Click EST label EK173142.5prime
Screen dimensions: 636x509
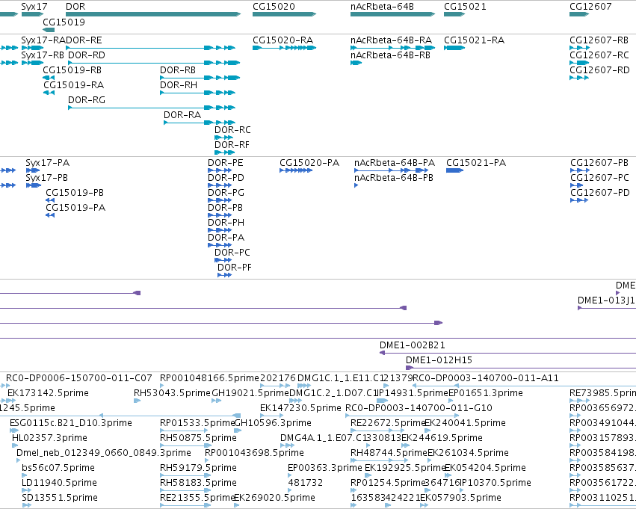[x=48, y=393]
